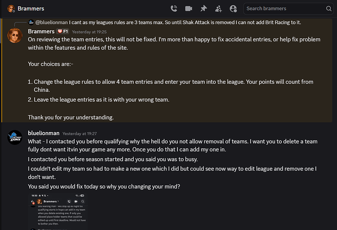Viewport: 337px width, 230px height.
Task: Click Brammers avatar in the header
Action: click(x=11, y=8)
